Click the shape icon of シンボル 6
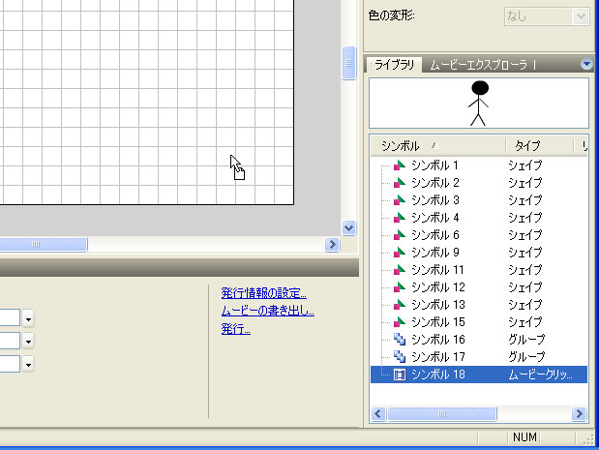 click(x=400, y=235)
